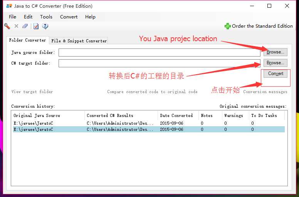Click the View target folder link
This screenshot has height=197, width=299.
tap(32, 92)
